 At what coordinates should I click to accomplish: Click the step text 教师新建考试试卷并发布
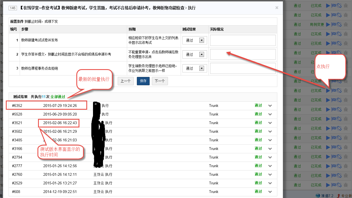click(39, 40)
